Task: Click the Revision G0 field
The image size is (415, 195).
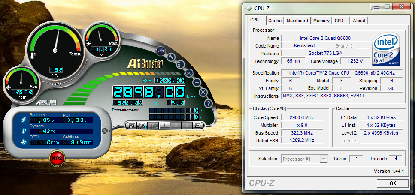Action: 391,88
